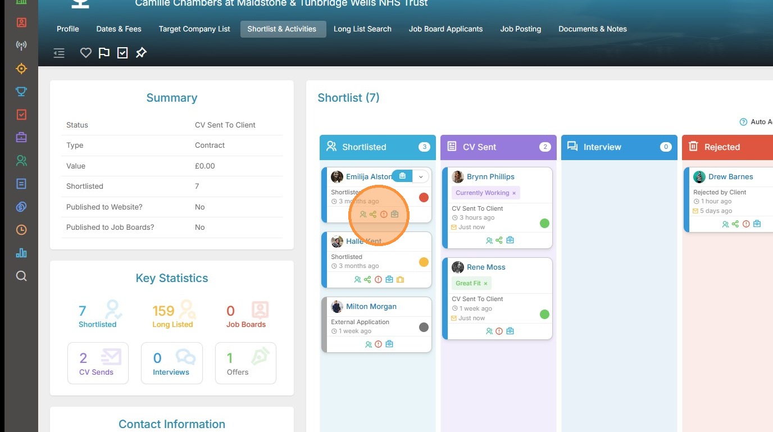Click the Interview column header
The width and height of the screenshot is (773, 432).
pos(619,147)
